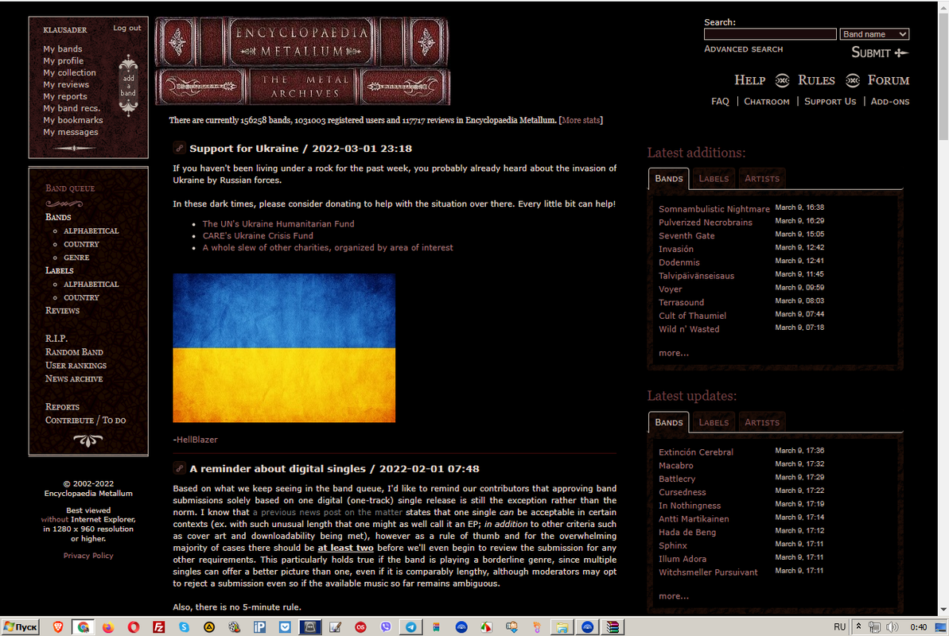The image size is (949, 636).
Task: Open My messages
Action: (x=70, y=132)
